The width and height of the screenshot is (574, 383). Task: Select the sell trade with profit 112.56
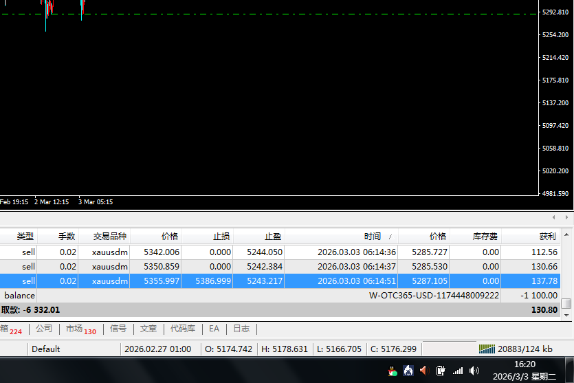click(275, 252)
